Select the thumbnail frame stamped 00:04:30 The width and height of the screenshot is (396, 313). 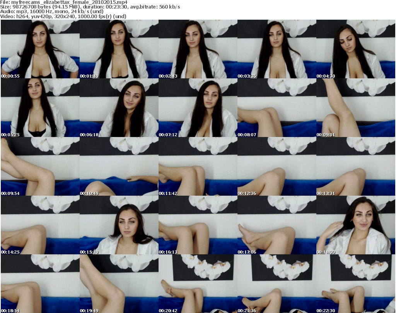[356, 49]
